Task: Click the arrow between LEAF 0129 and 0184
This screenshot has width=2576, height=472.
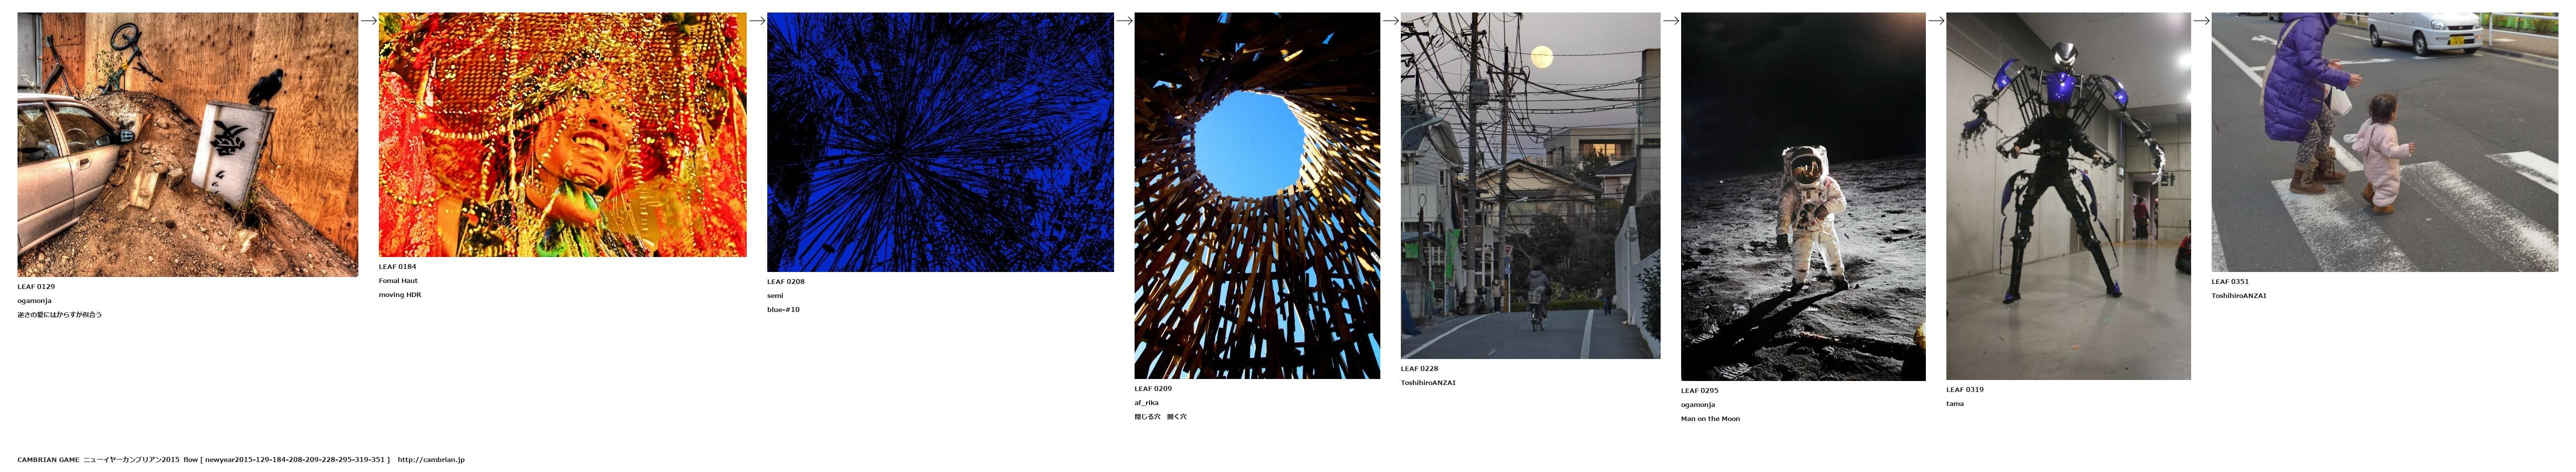Action: 368,20
